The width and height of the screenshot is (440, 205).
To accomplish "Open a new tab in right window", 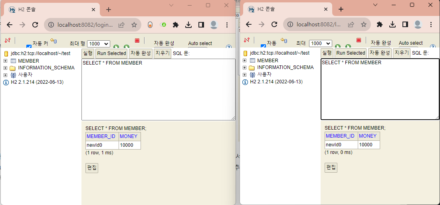I will pyautogui.click(x=341, y=9).
